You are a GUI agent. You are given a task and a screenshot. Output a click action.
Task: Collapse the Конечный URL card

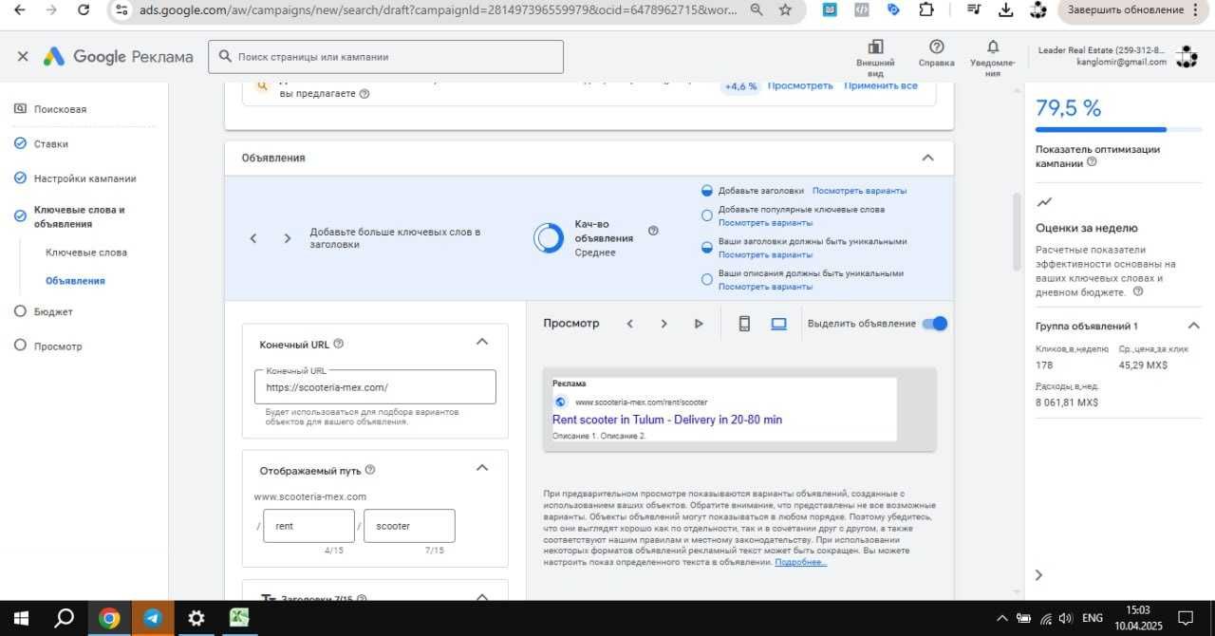pyautogui.click(x=482, y=342)
